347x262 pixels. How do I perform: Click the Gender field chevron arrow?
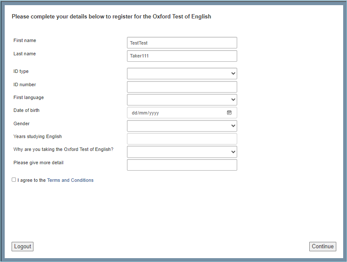click(x=233, y=126)
